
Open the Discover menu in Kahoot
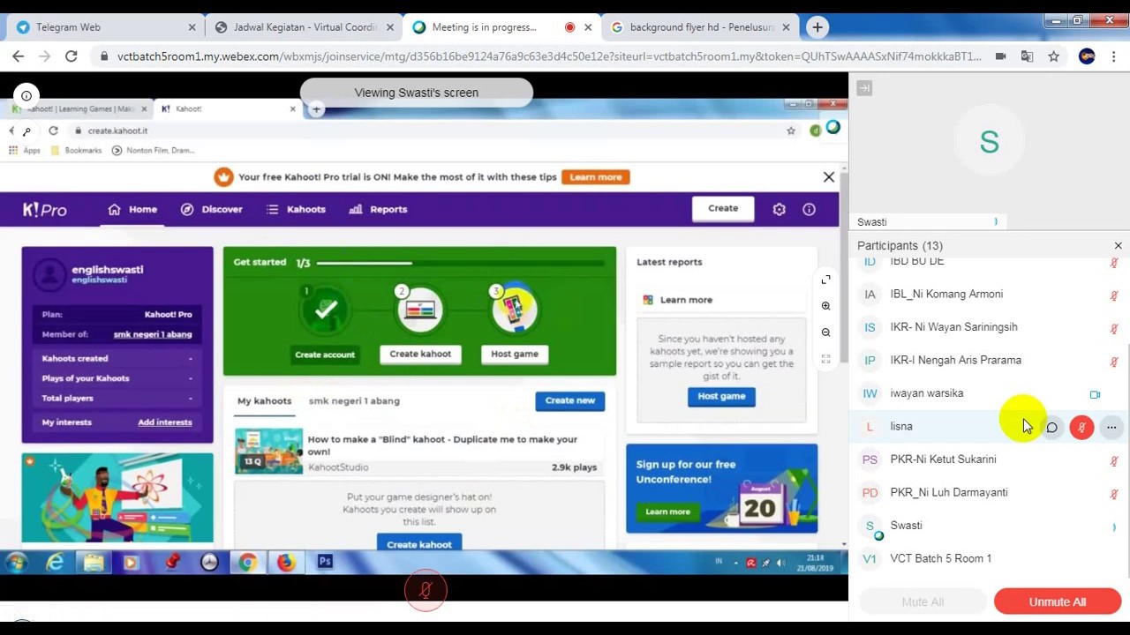coord(212,209)
